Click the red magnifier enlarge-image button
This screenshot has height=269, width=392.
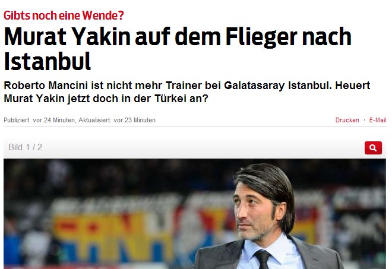(x=373, y=148)
